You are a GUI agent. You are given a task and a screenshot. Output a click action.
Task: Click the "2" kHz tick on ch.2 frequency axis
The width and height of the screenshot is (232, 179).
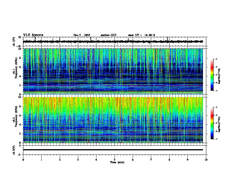20,134
